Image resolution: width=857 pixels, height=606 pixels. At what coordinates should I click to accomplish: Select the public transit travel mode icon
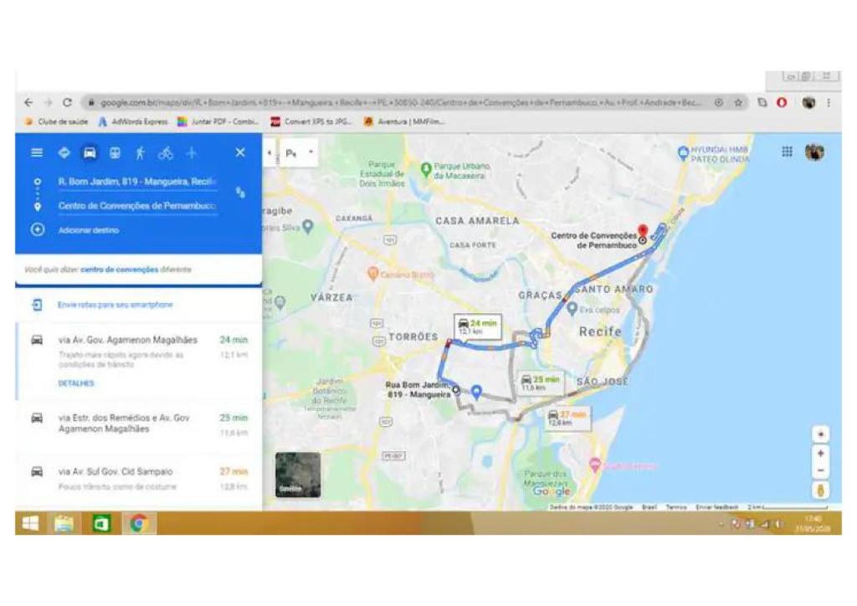115,153
